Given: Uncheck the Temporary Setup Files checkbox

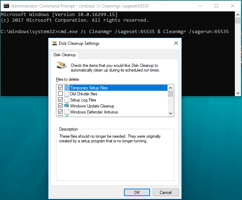Looking at the screenshot, I should click(60, 88).
